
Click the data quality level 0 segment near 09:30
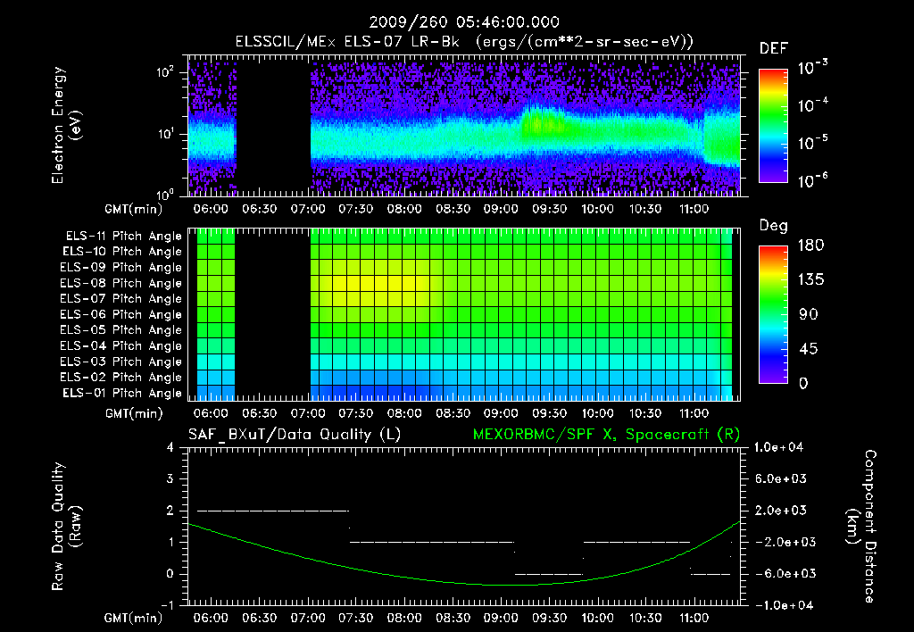[548, 574]
